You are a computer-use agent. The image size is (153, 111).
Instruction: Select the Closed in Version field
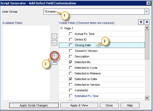click(x=102, y=51)
